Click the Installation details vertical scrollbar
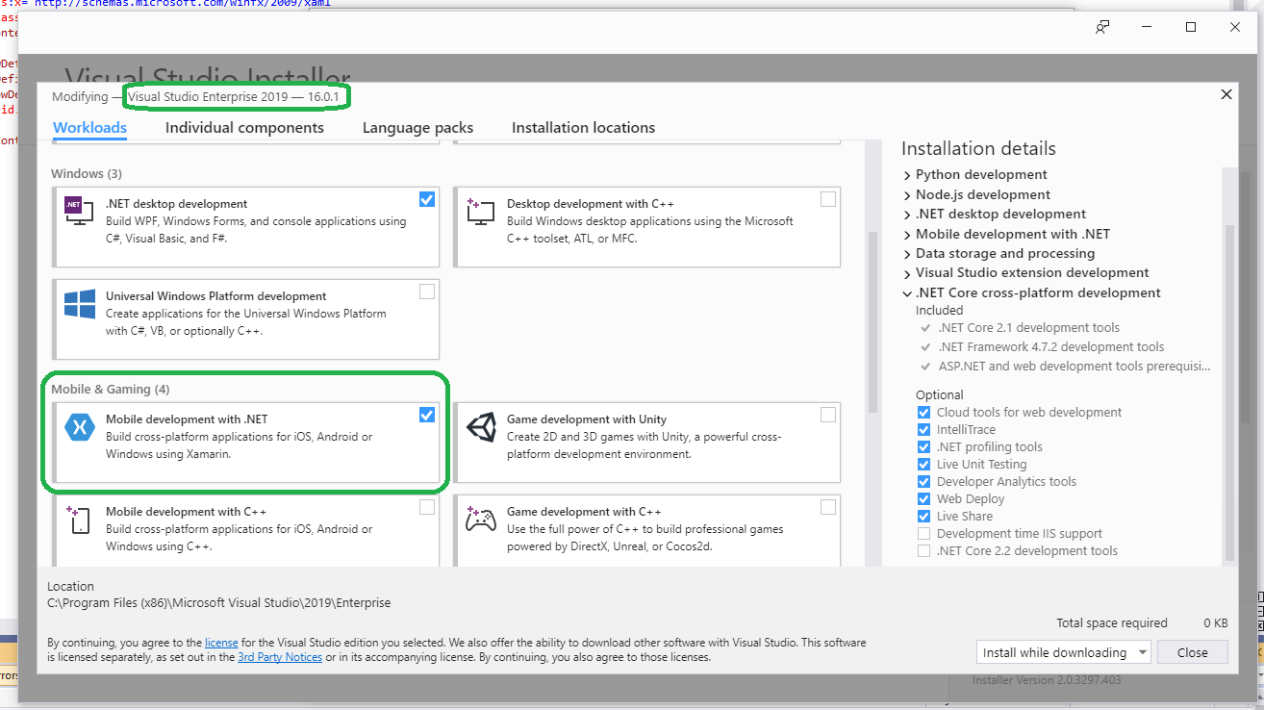 coord(1228,394)
